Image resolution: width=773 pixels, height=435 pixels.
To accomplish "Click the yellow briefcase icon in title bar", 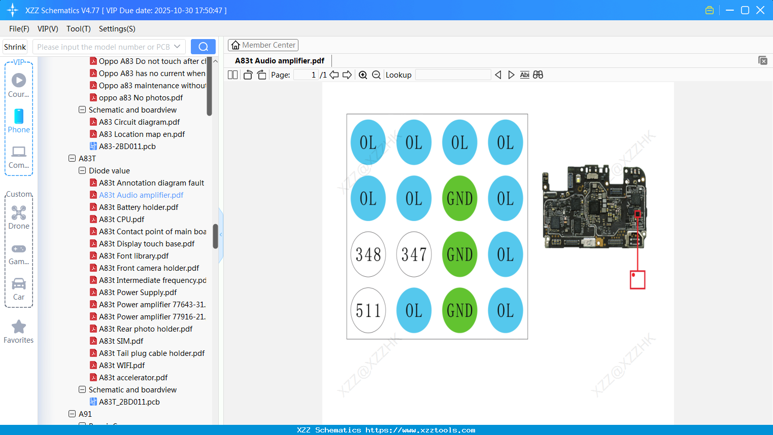I will tap(710, 10).
